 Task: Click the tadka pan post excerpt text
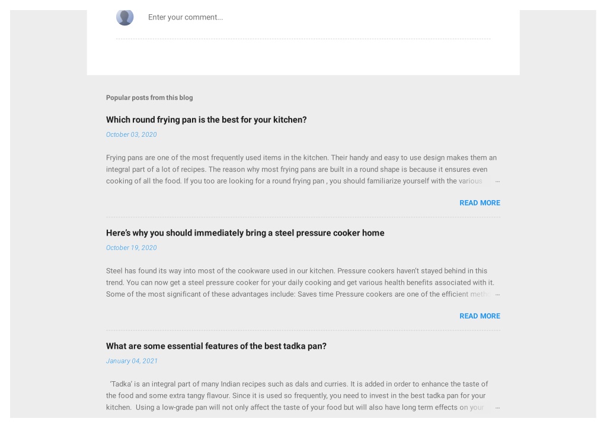pos(297,395)
